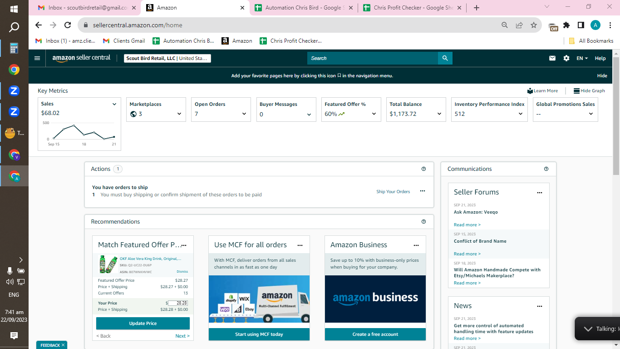Click the Chrome profile avatar A

click(595, 25)
